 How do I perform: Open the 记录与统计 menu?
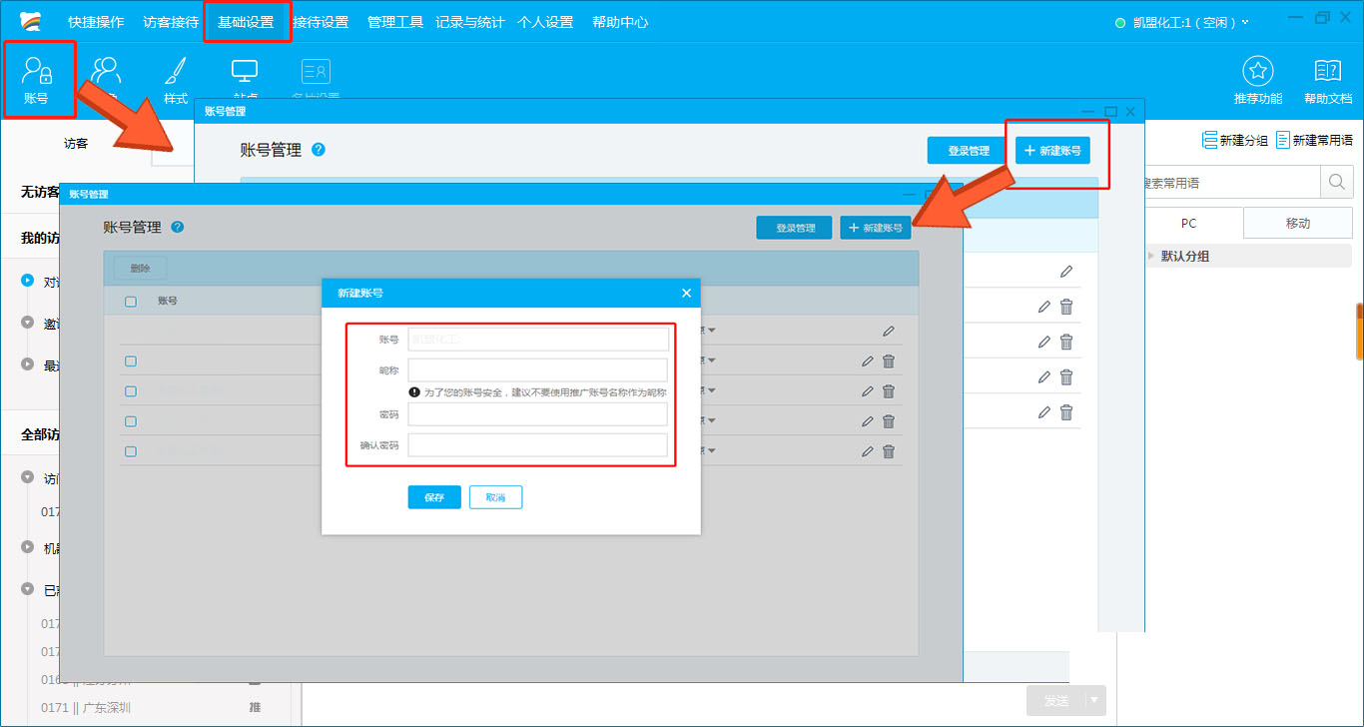click(x=470, y=22)
